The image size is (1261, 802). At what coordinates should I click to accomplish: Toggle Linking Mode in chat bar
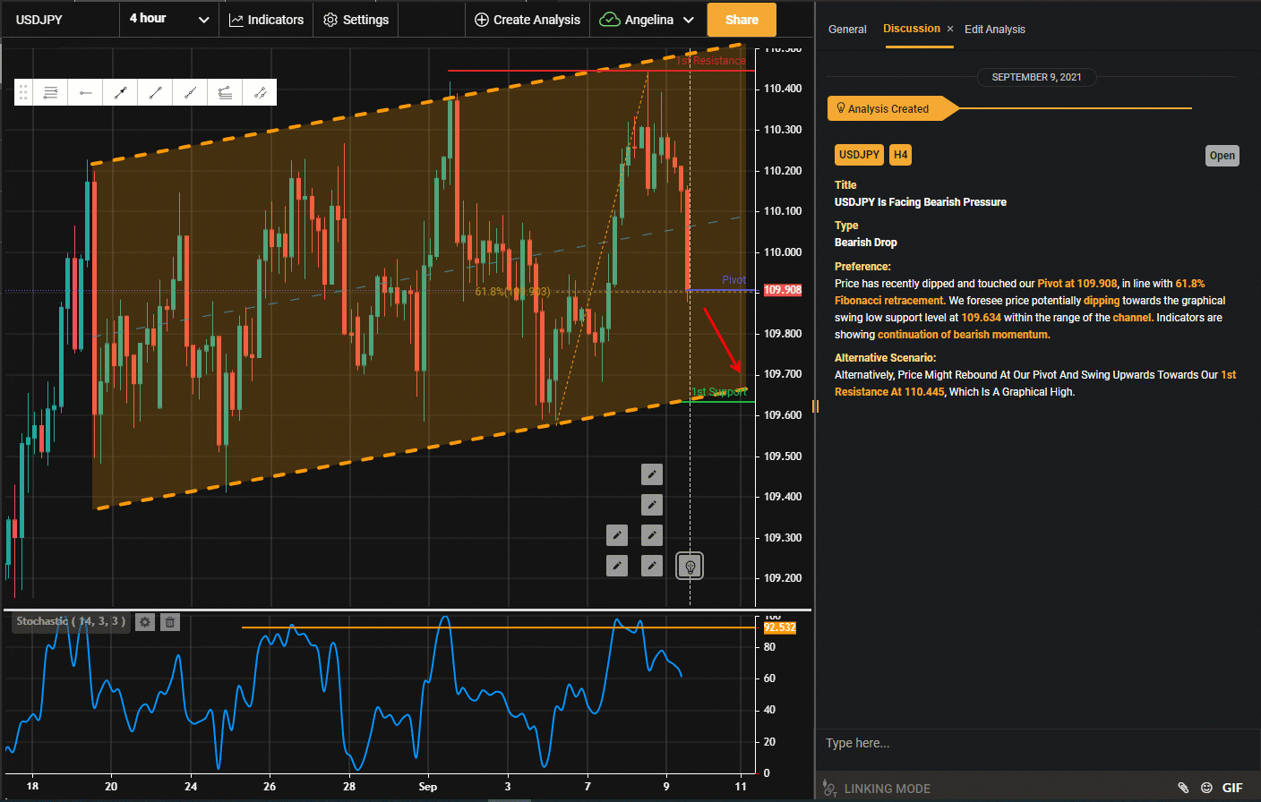point(877,789)
